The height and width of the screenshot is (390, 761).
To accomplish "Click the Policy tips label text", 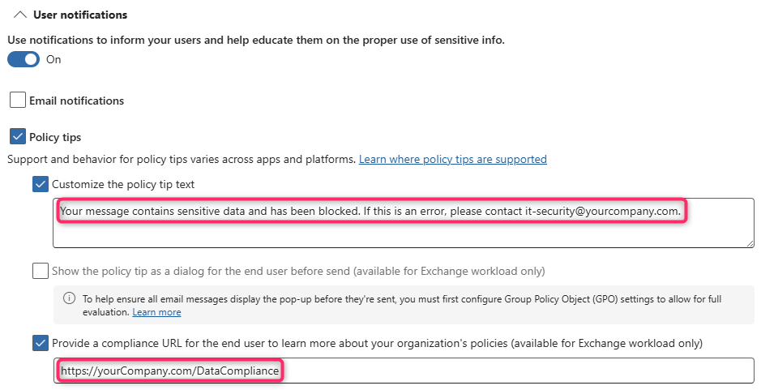I will 55,137.
